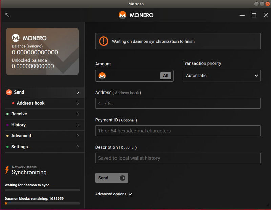Switch to the Advanced section in the sidebar

point(21,136)
